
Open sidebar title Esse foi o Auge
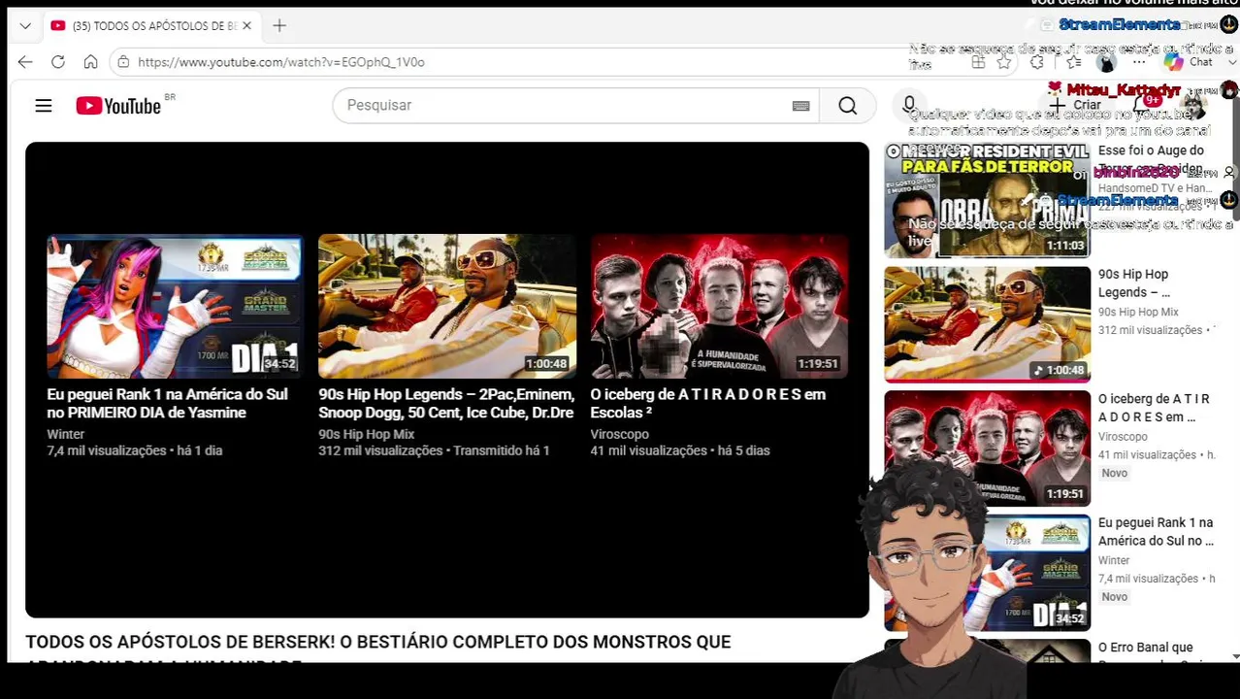1153,159
